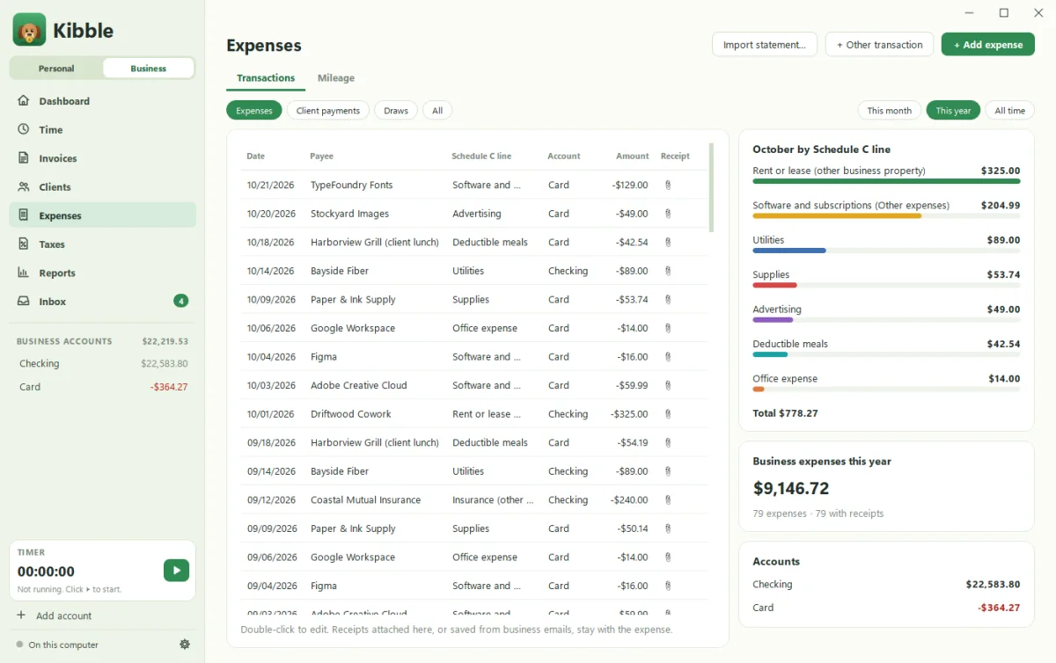Click the $9,146.72 yearly expenses total

[791, 488]
